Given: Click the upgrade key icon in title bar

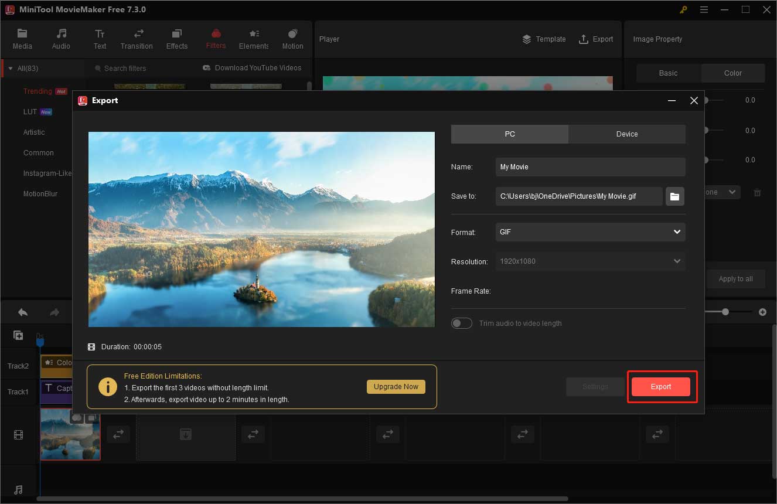Looking at the screenshot, I should pyautogui.click(x=683, y=9).
